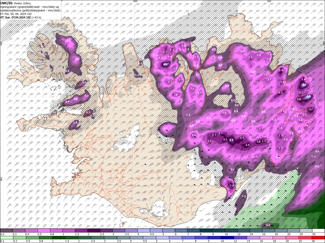Click the '25' label in rain legend

[301, 241]
